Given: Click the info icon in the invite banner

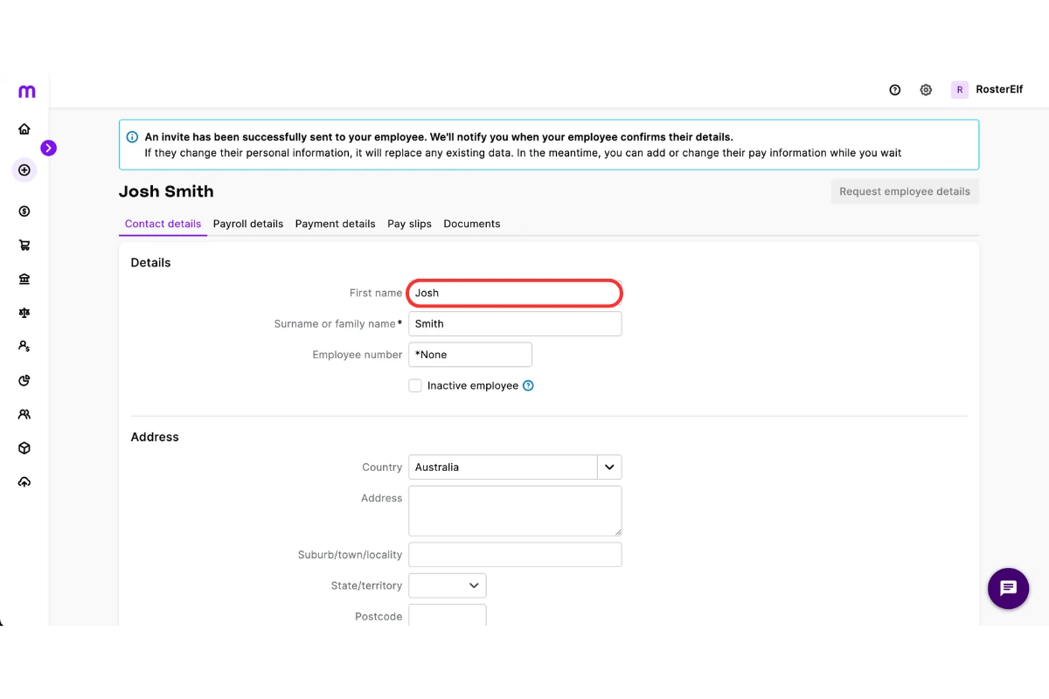Looking at the screenshot, I should tap(132, 137).
